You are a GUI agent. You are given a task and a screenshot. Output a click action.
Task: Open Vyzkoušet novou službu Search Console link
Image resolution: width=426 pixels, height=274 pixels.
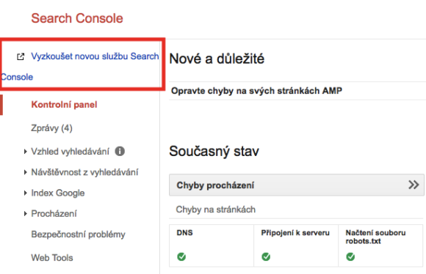tap(80, 67)
